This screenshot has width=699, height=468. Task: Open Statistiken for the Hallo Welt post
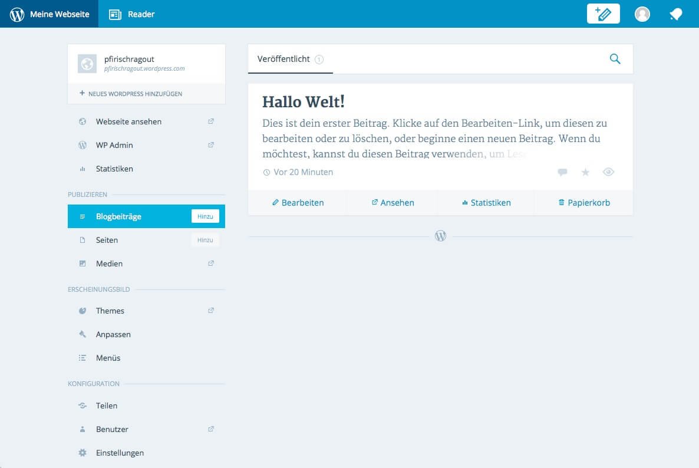(x=486, y=203)
